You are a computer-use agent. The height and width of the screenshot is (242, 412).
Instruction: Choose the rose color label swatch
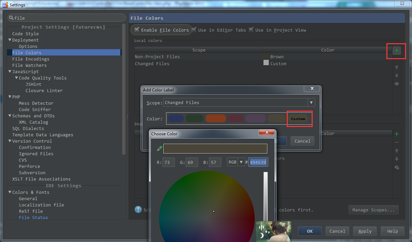236,118
